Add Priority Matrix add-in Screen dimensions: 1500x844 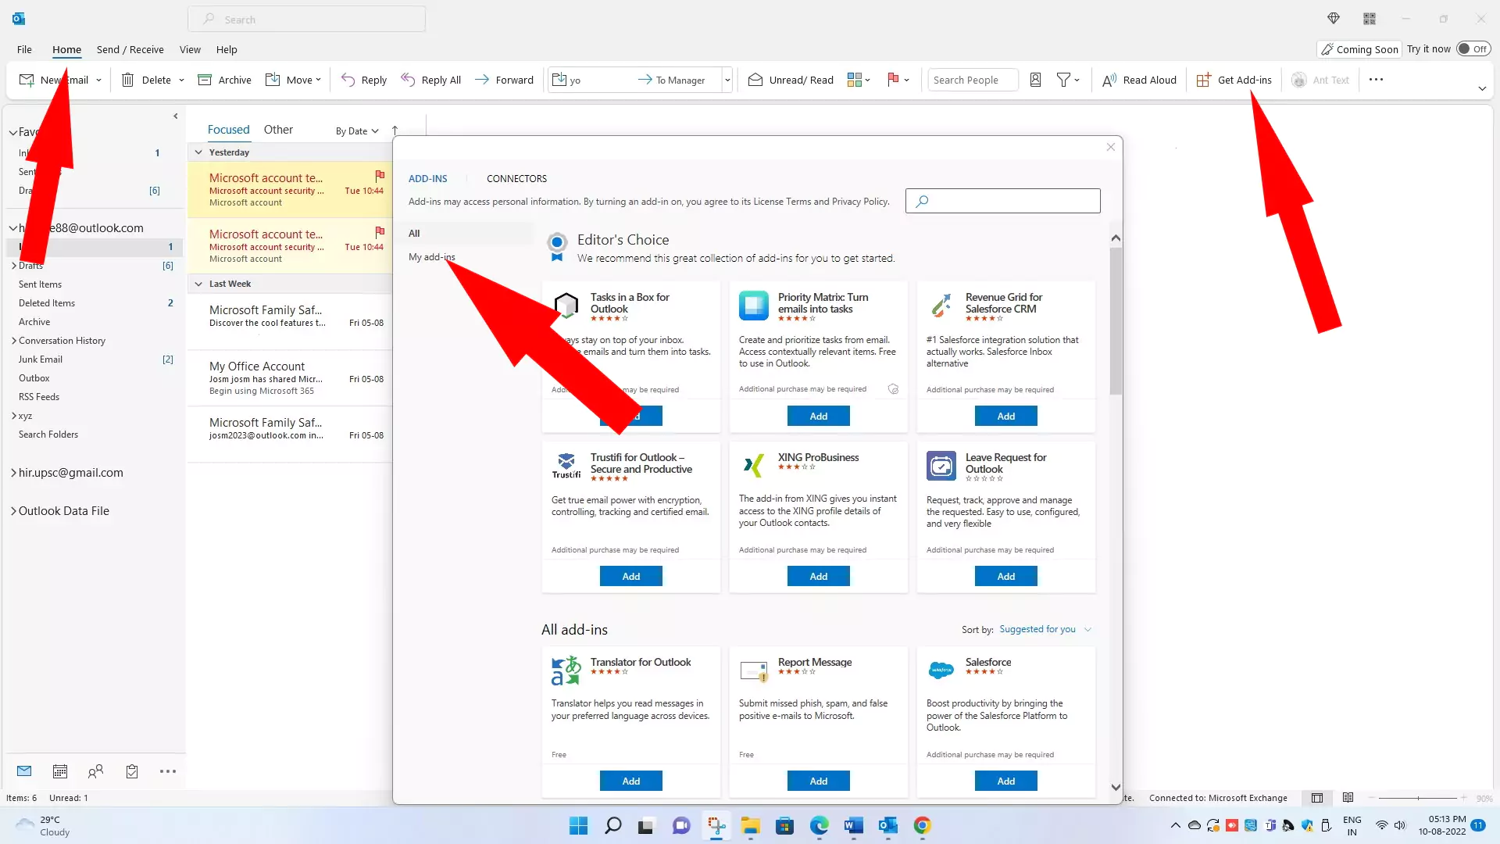[x=818, y=417]
